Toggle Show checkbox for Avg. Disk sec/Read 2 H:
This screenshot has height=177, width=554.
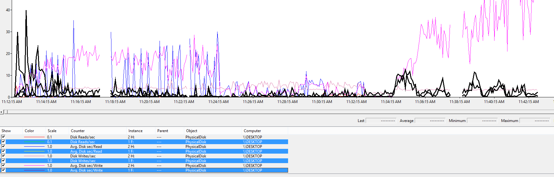pyautogui.click(x=3, y=146)
